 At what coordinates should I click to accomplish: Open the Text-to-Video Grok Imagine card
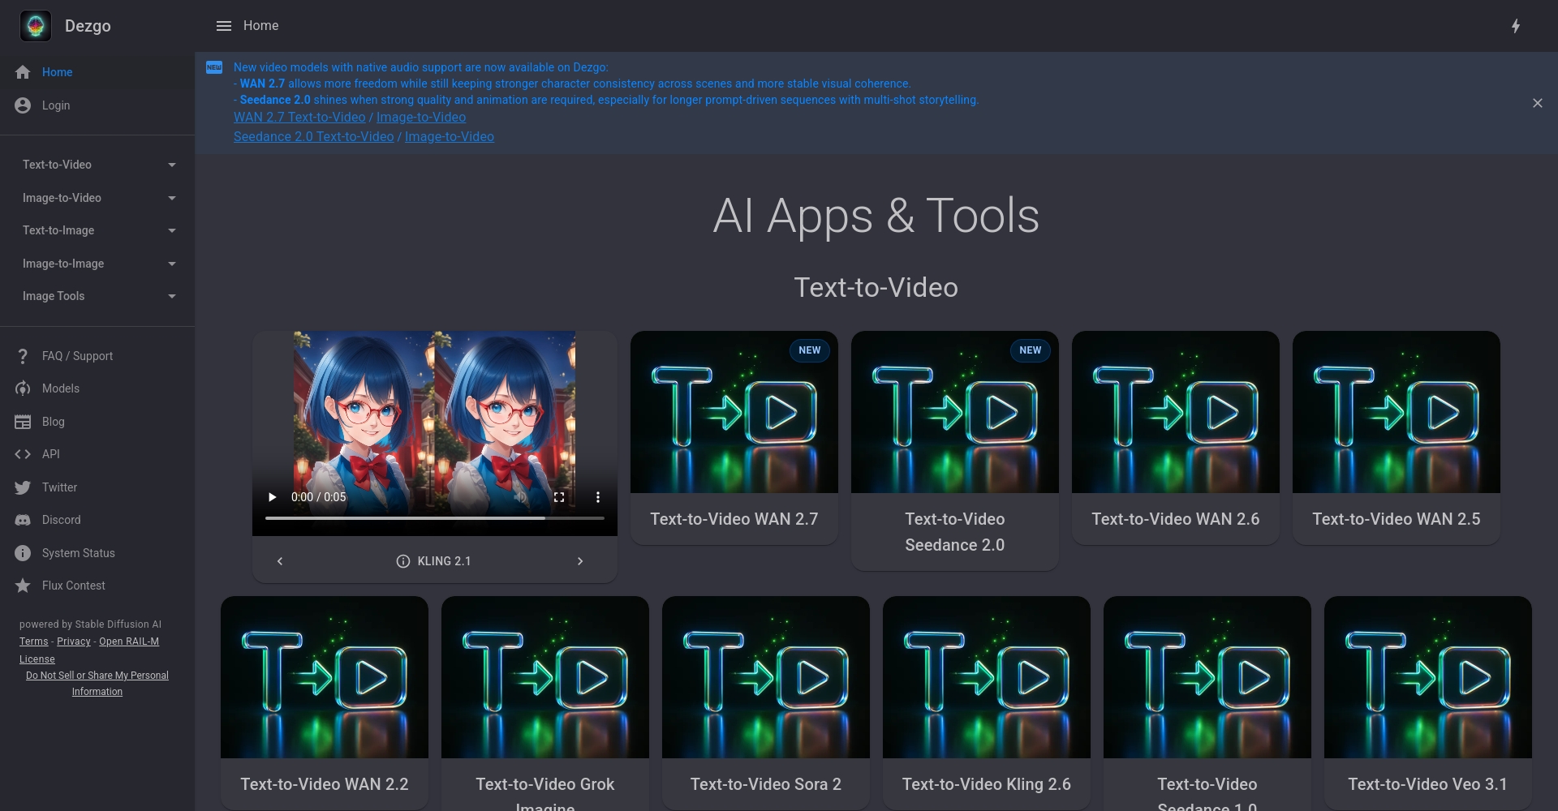tap(545, 703)
